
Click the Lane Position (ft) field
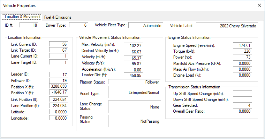click(59, 106)
